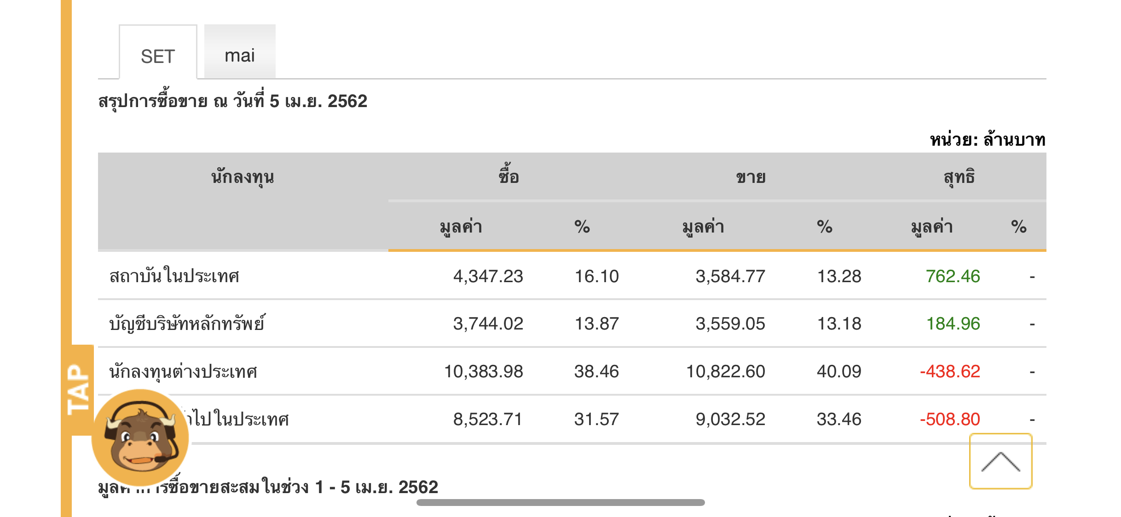This screenshot has width=1121, height=517.
Task: Click the 10,383.98 foreign buy value
Action: (483, 371)
